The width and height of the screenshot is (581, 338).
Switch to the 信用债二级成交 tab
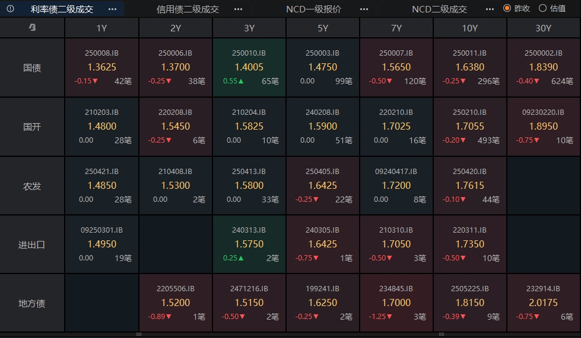pos(188,9)
